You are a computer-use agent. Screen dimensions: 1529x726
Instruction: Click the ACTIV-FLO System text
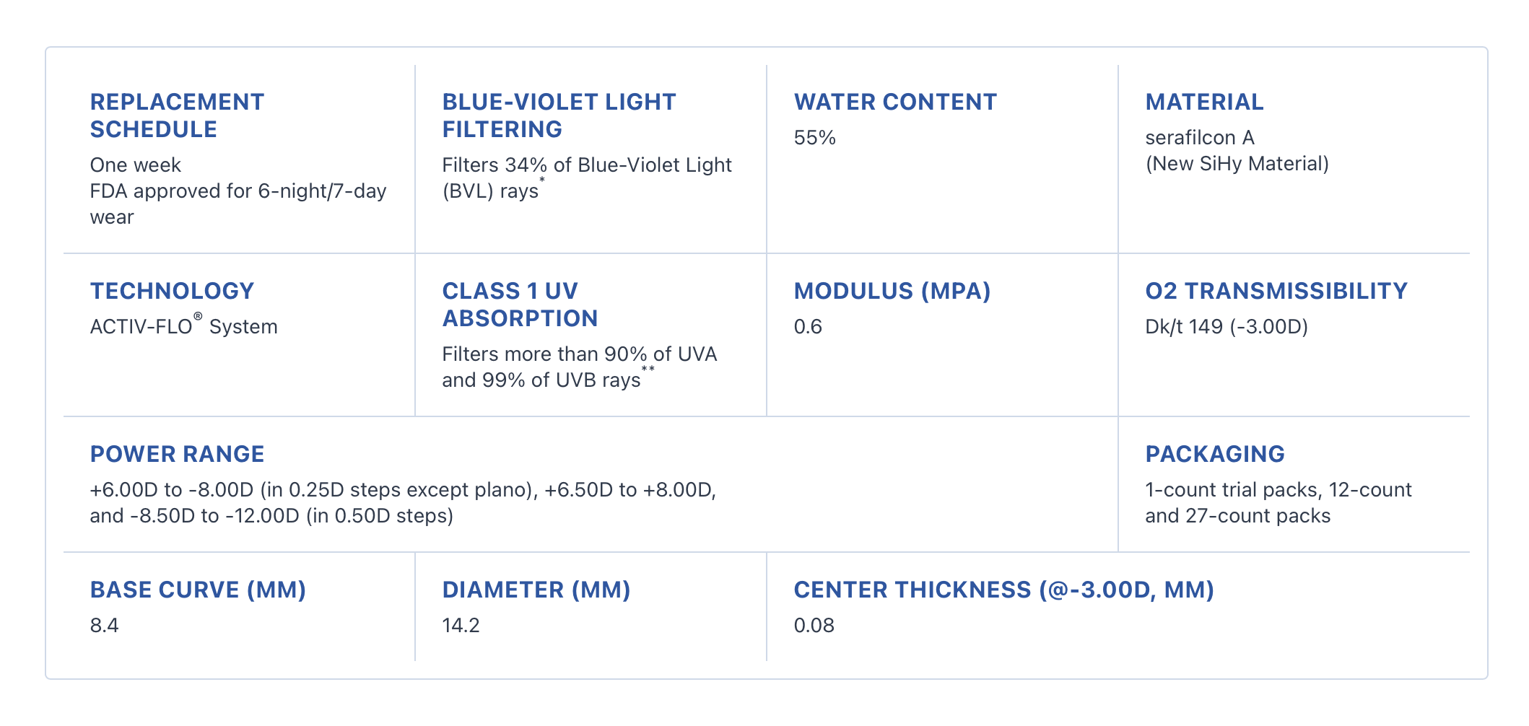pyautogui.click(x=183, y=327)
